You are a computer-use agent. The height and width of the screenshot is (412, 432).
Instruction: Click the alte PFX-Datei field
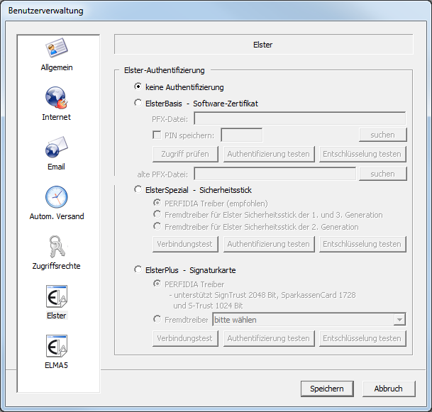(x=275, y=174)
